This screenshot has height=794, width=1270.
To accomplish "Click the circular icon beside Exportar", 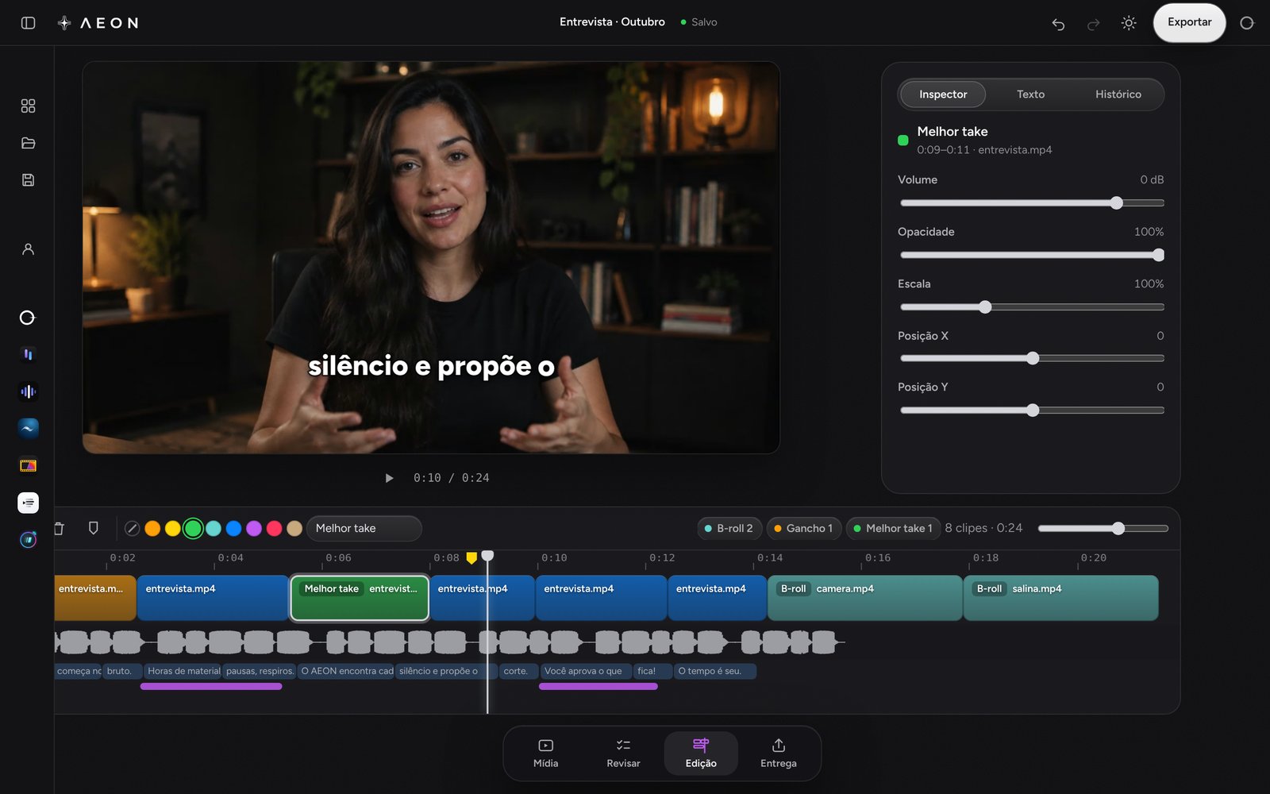I will [1247, 23].
